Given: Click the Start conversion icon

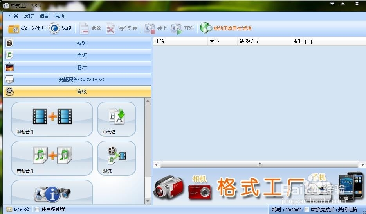Looking at the screenshot, I should 176,29.
